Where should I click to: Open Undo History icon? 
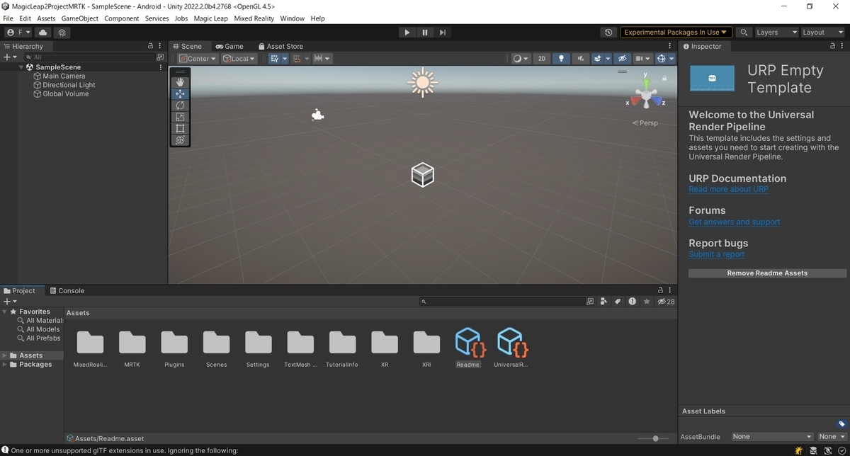coord(608,33)
